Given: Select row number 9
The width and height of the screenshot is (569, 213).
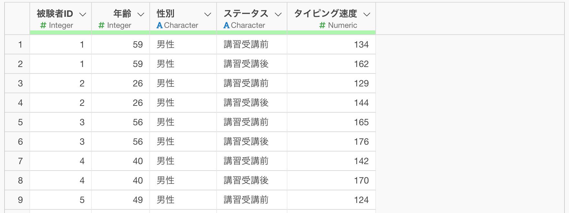Looking at the screenshot, I should (x=20, y=200).
